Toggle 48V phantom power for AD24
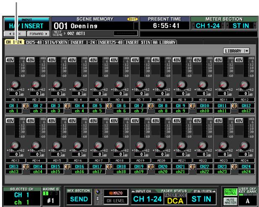Image resolution: width=259 pixels, height=207 pixels. (x=239, y=121)
